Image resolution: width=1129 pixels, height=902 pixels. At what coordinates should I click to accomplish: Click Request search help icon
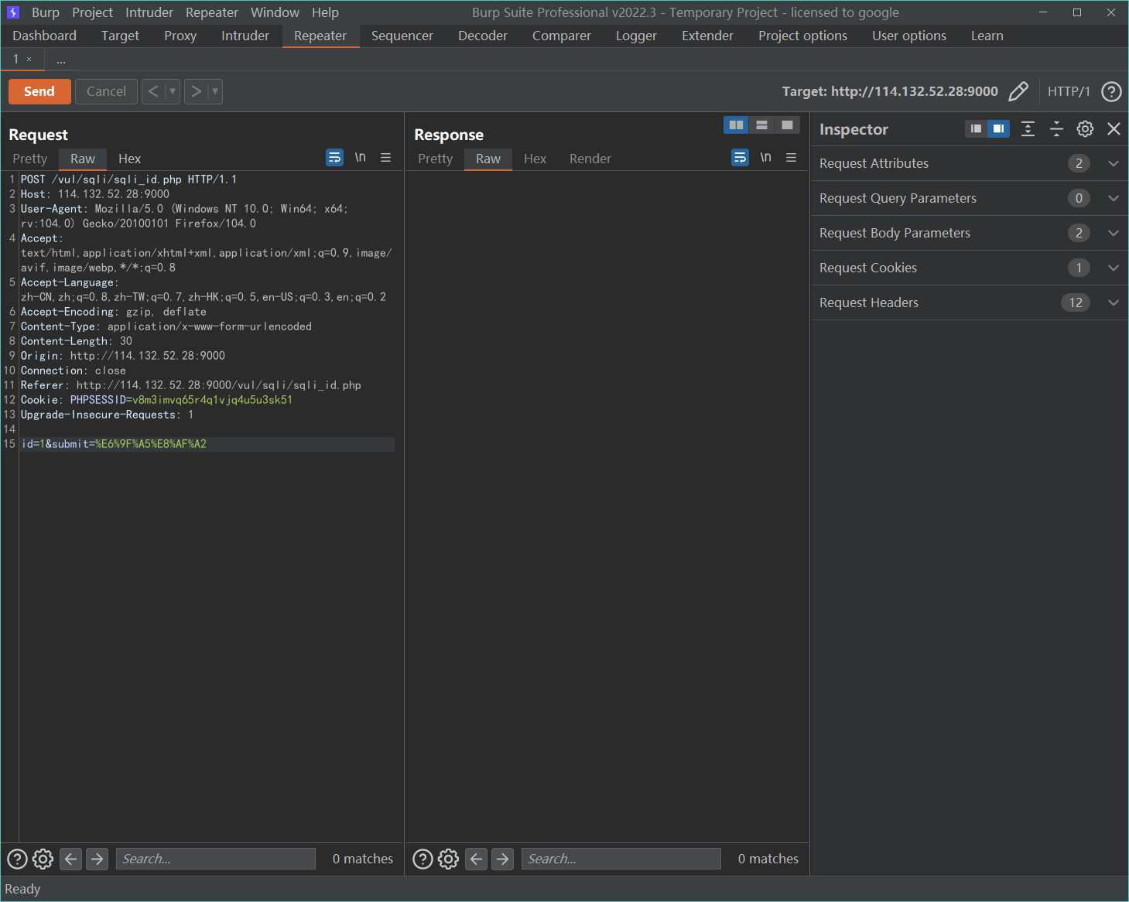click(x=17, y=859)
